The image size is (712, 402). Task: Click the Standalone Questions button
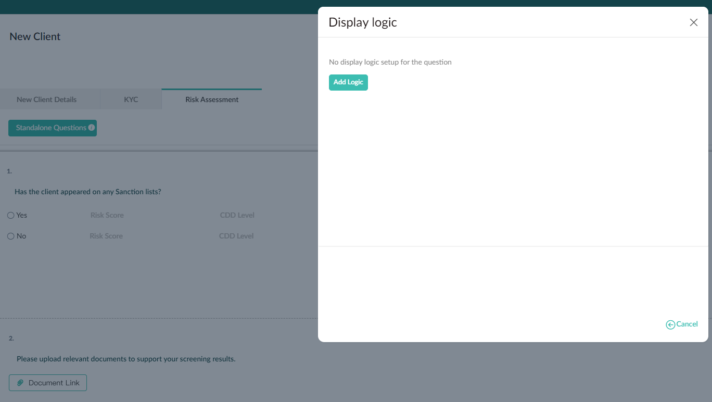coord(53,128)
